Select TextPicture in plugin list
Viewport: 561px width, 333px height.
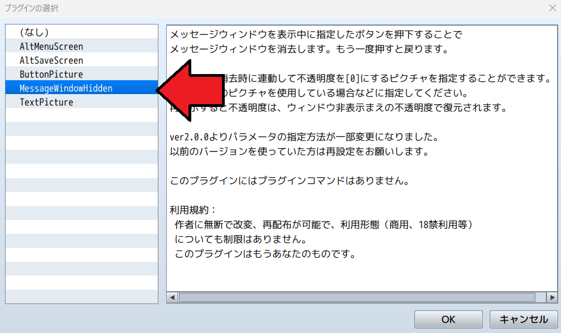81,102
